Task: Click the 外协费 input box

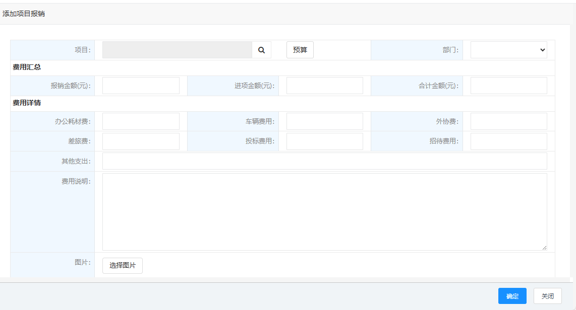Action: tap(508, 121)
